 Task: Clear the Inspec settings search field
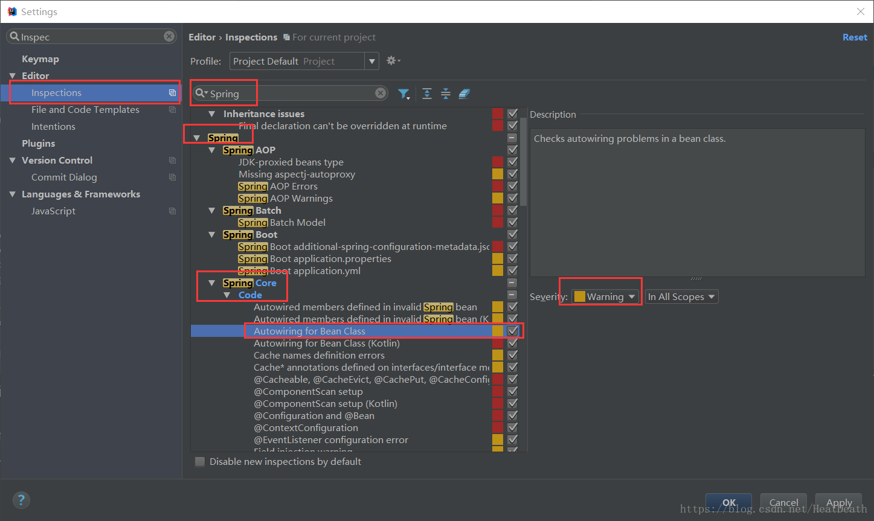click(169, 37)
